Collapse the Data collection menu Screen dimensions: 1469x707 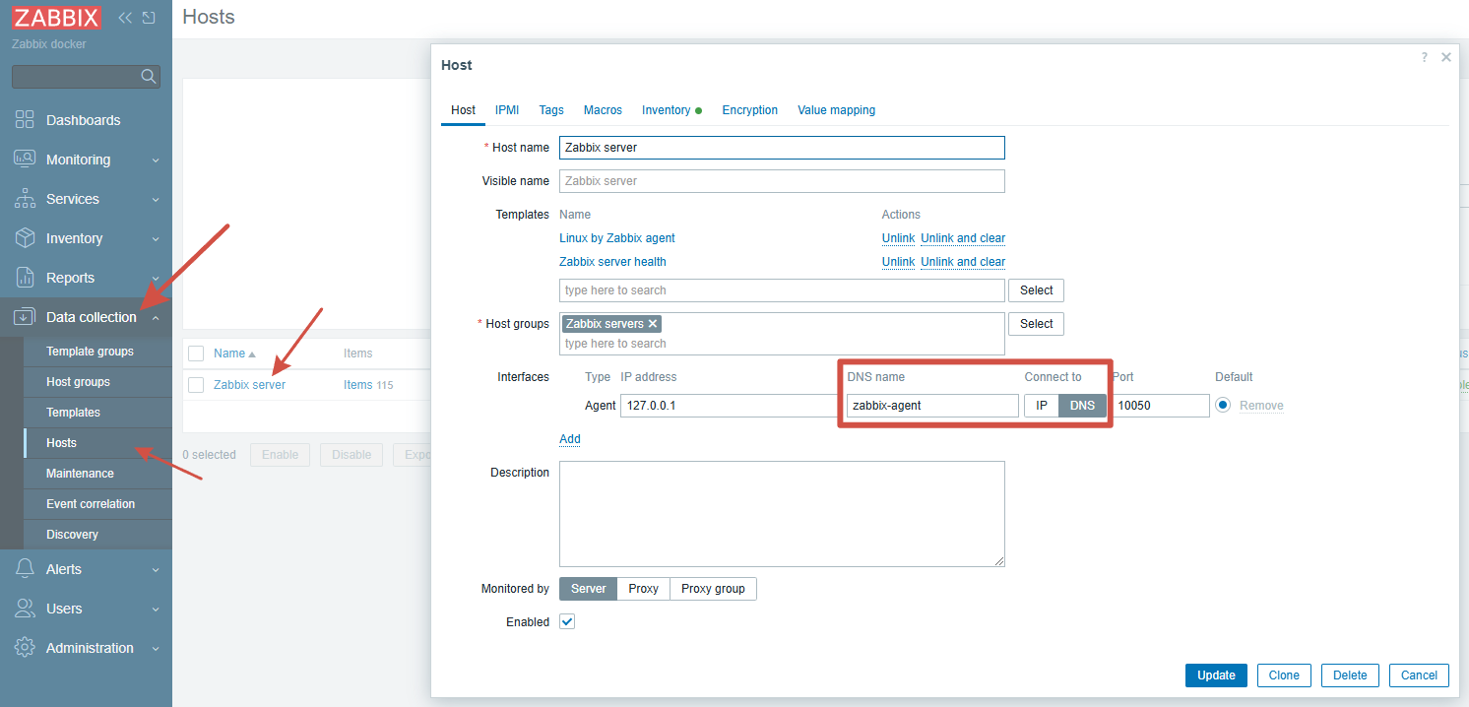coord(155,317)
